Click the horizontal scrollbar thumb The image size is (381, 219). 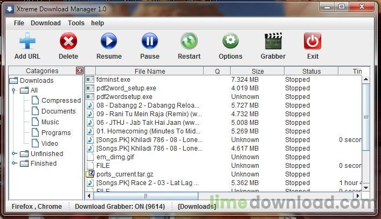146,196
